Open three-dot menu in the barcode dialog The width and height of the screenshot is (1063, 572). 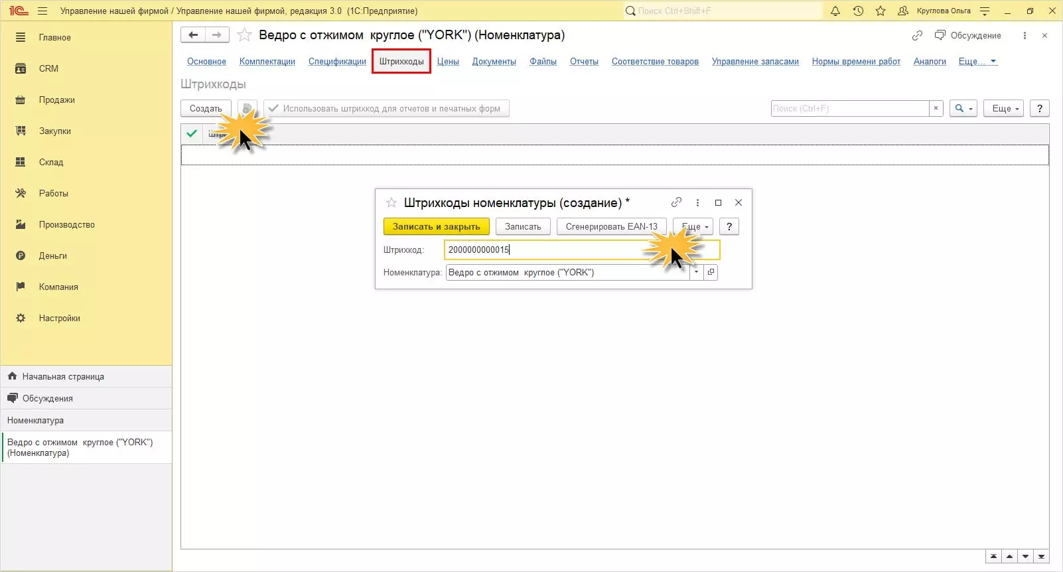697,202
